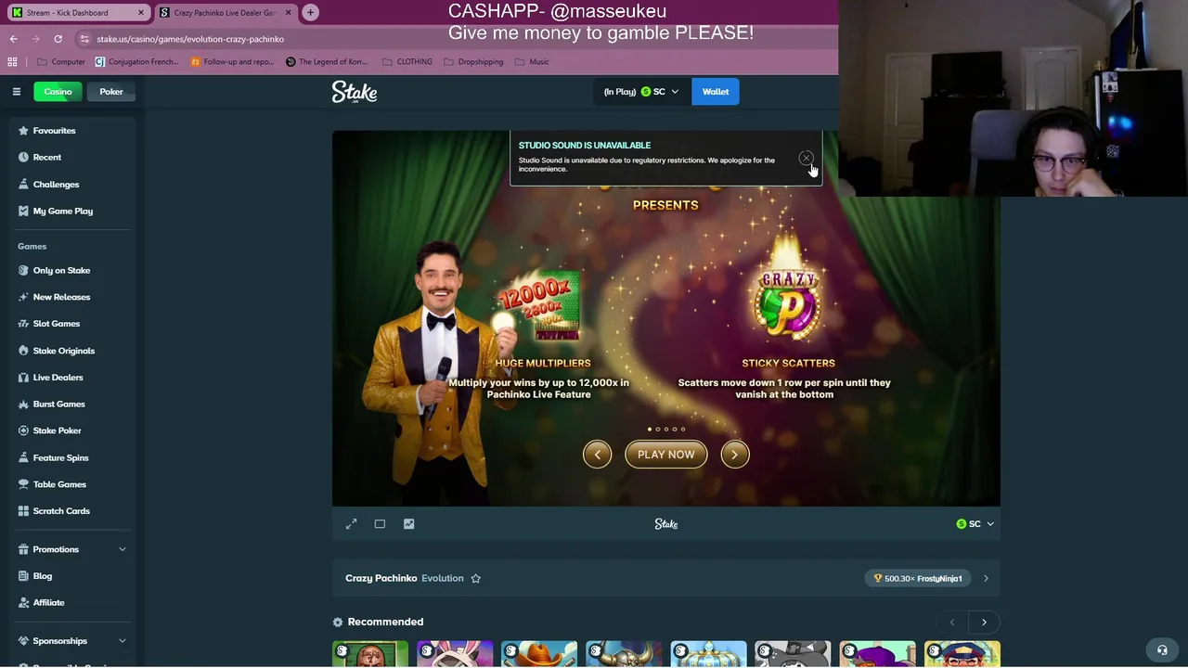This screenshot has height=668, width=1188.
Task: Open the game SC currency selector
Action: click(975, 524)
